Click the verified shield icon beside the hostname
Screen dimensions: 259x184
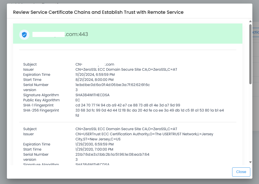pos(24,35)
